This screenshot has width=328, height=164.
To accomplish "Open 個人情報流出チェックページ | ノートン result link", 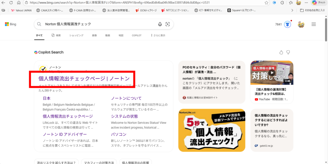I will (x=84, y=78).
